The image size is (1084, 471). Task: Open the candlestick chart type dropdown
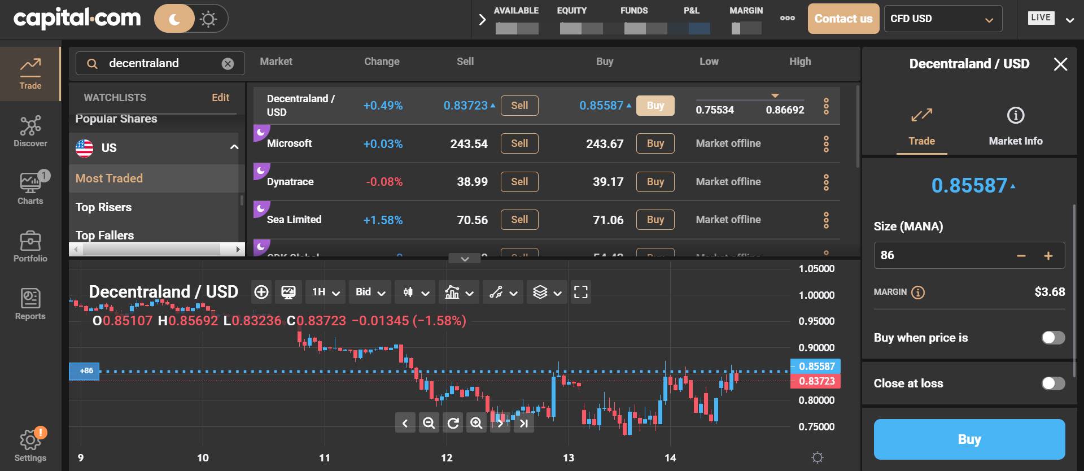click(415, 292)
